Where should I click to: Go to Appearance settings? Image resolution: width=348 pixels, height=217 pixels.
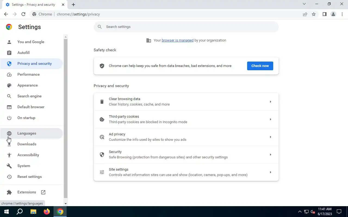32,85
